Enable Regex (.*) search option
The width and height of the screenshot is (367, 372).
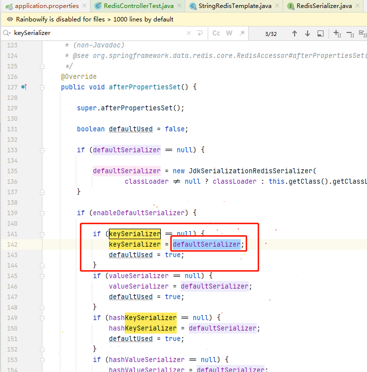(x=242, y=33)
